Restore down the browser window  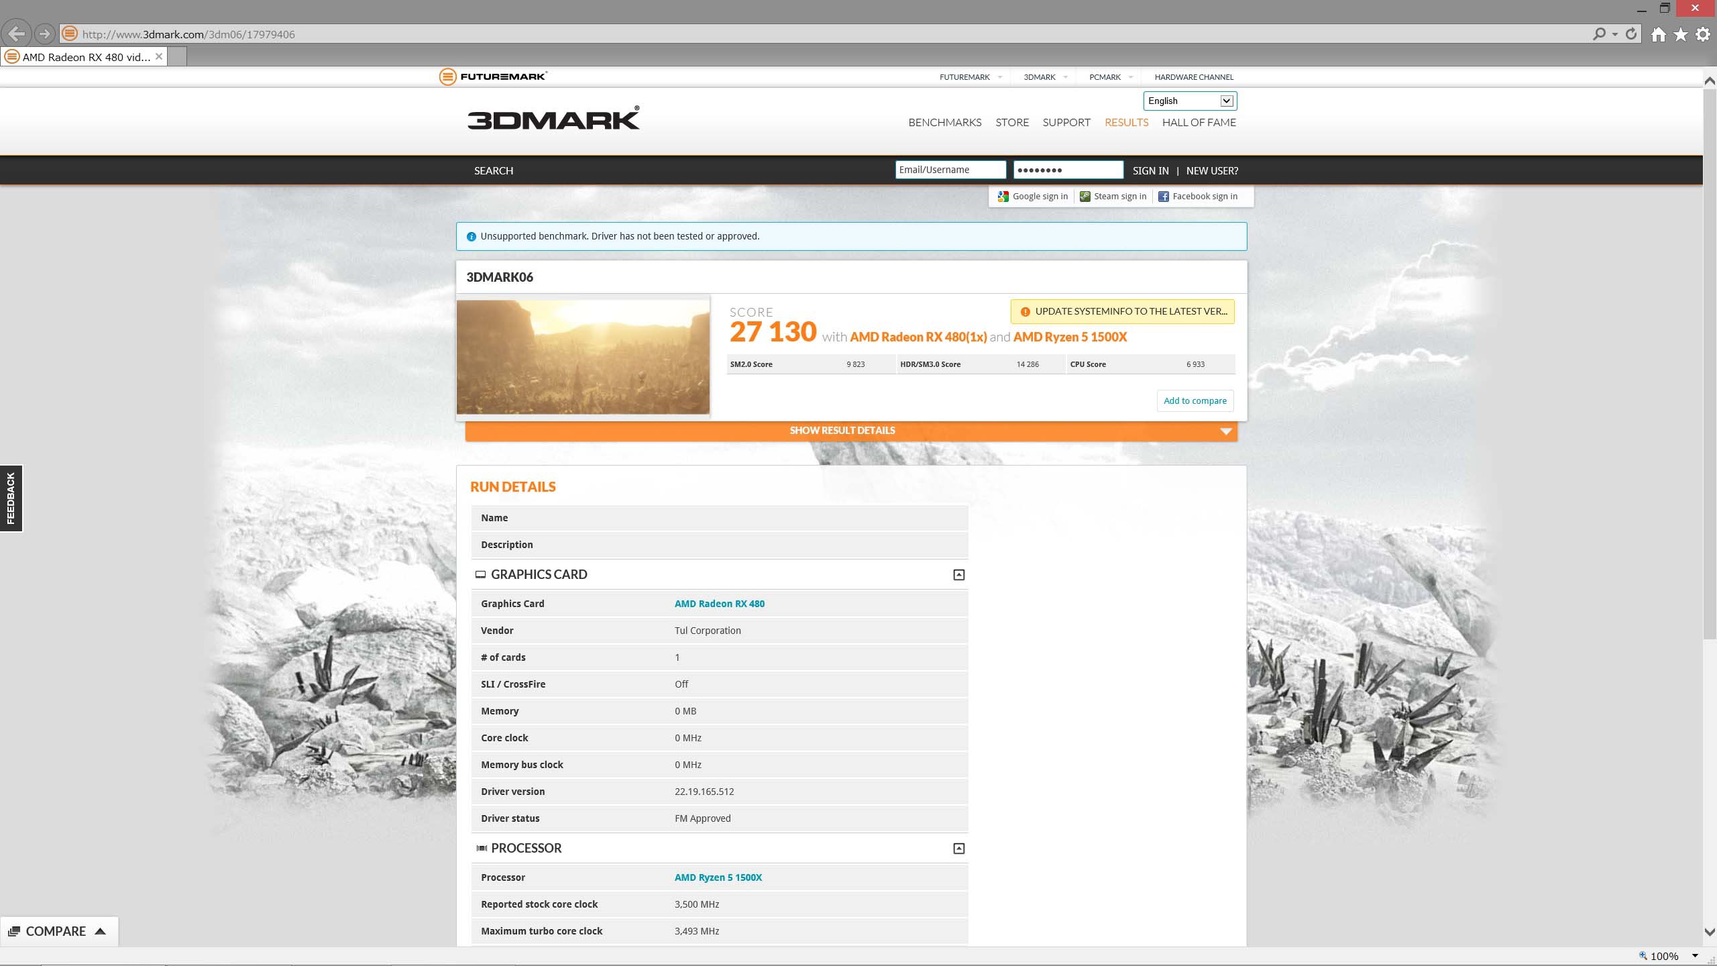pyautogui.click(x=1665, y=8)
